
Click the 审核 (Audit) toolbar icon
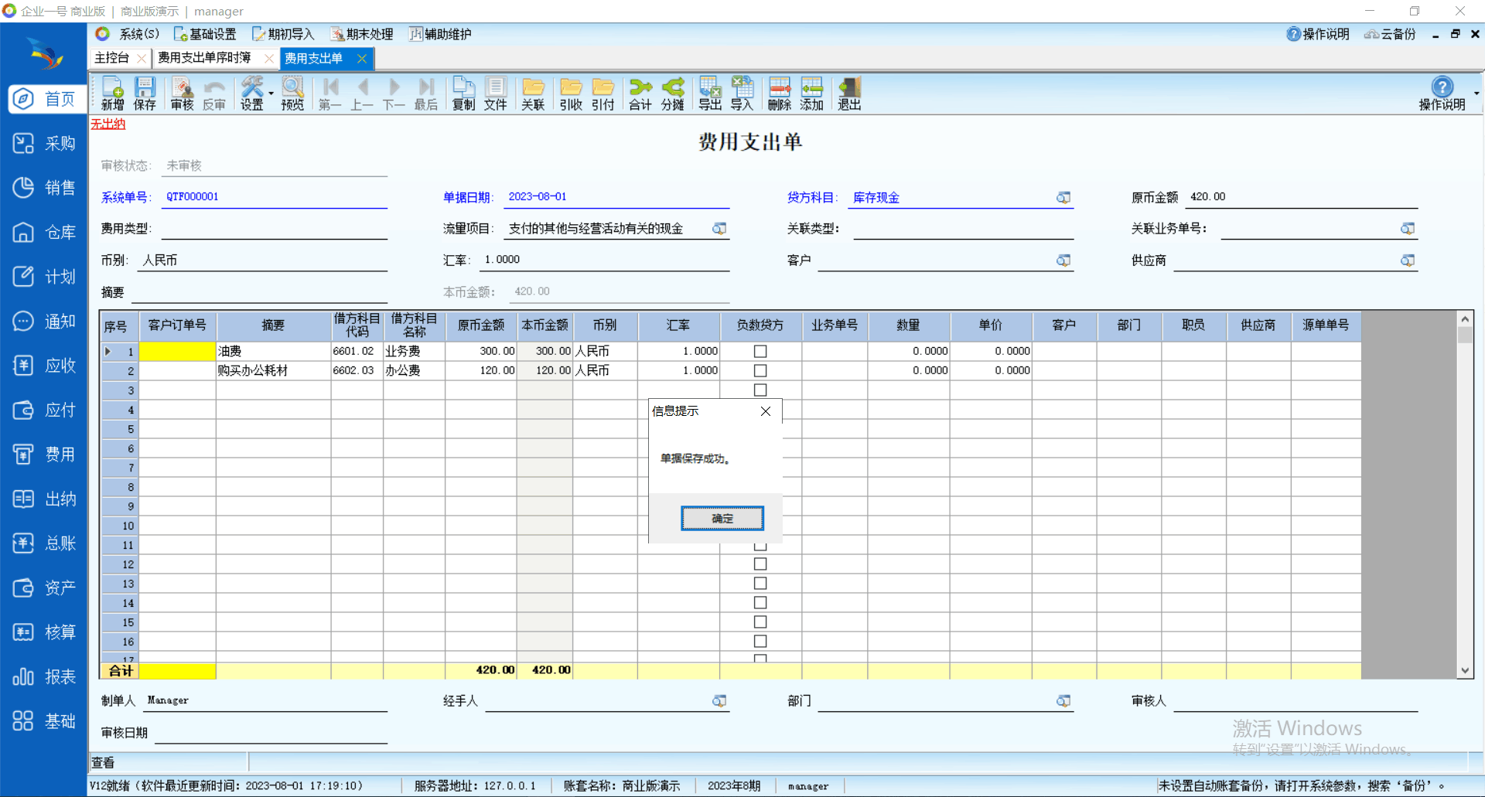183,94
